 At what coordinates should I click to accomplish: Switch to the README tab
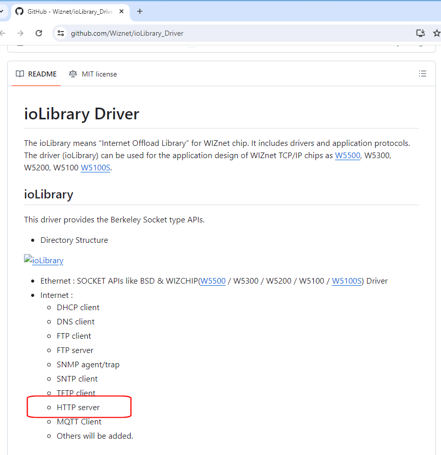(x=36, y=74)
